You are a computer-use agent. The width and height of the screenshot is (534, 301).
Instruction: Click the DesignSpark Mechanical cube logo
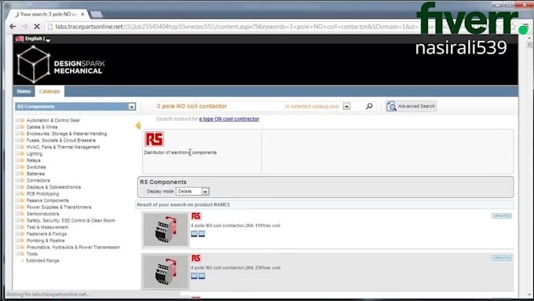point(33,64)
